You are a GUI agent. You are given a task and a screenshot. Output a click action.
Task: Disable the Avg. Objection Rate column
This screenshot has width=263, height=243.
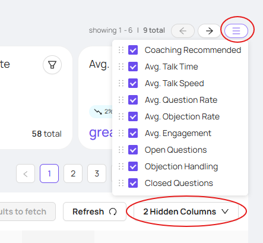(x=133, y=116)
